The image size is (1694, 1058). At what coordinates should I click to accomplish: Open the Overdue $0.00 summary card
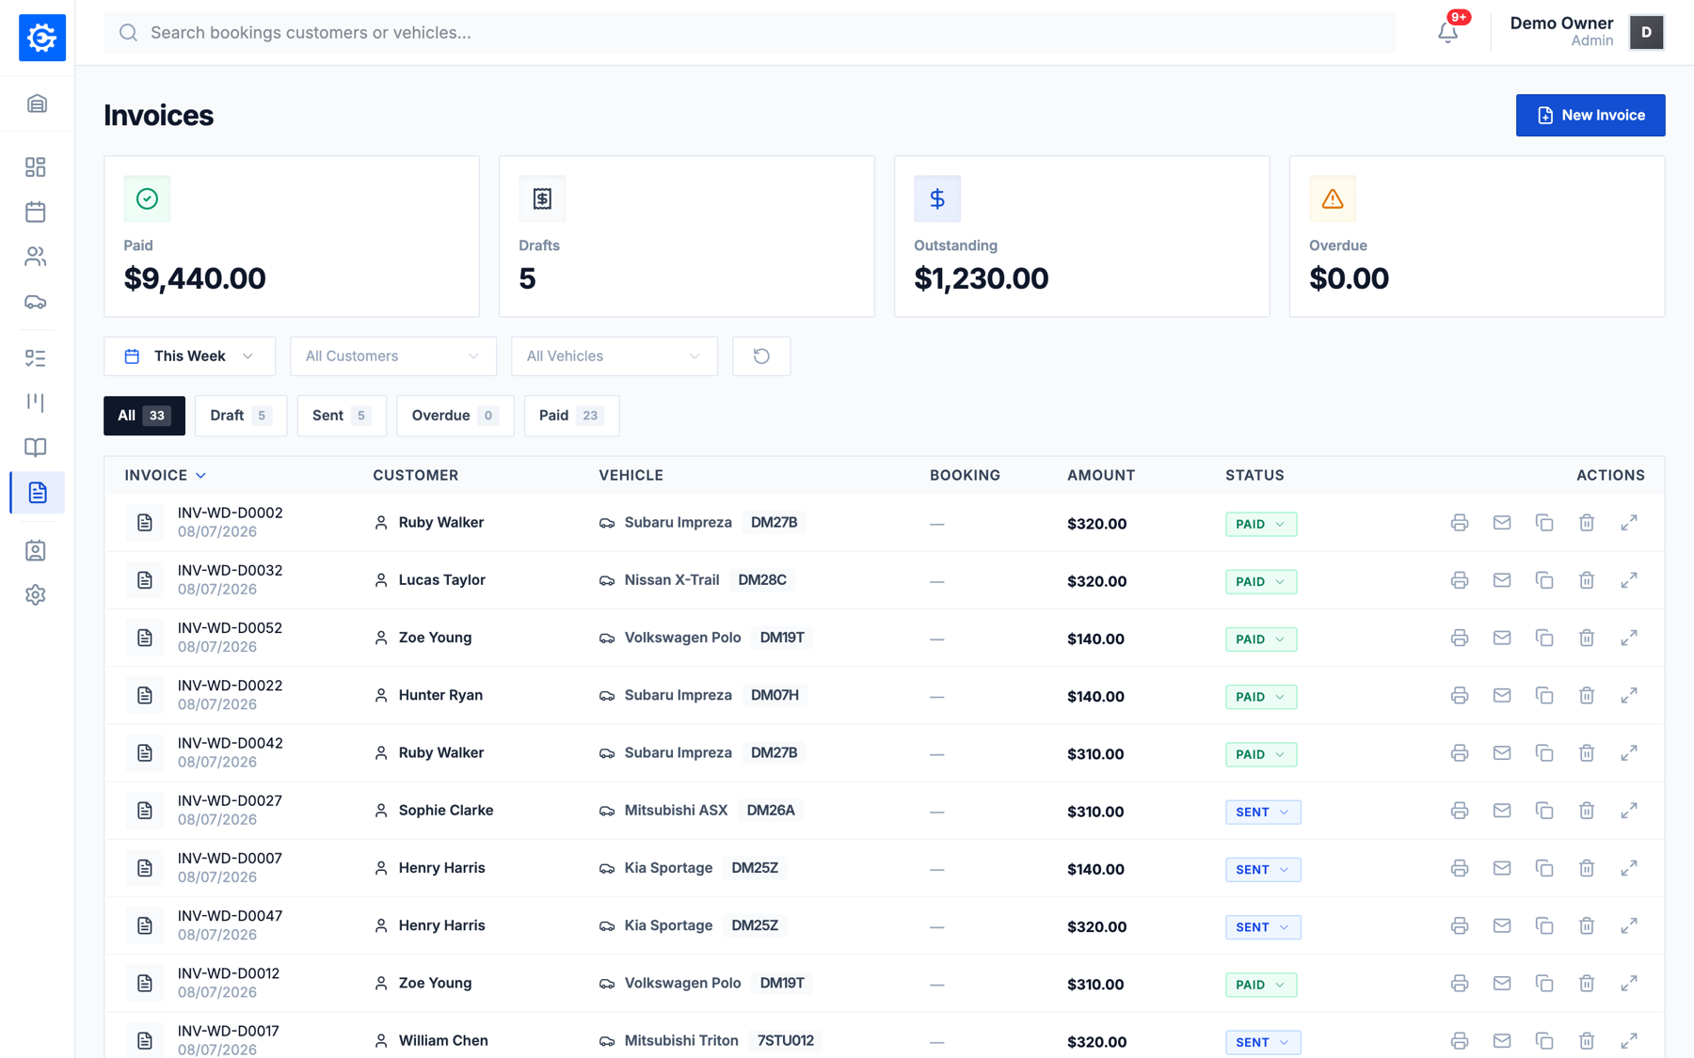click(1477, 236)
